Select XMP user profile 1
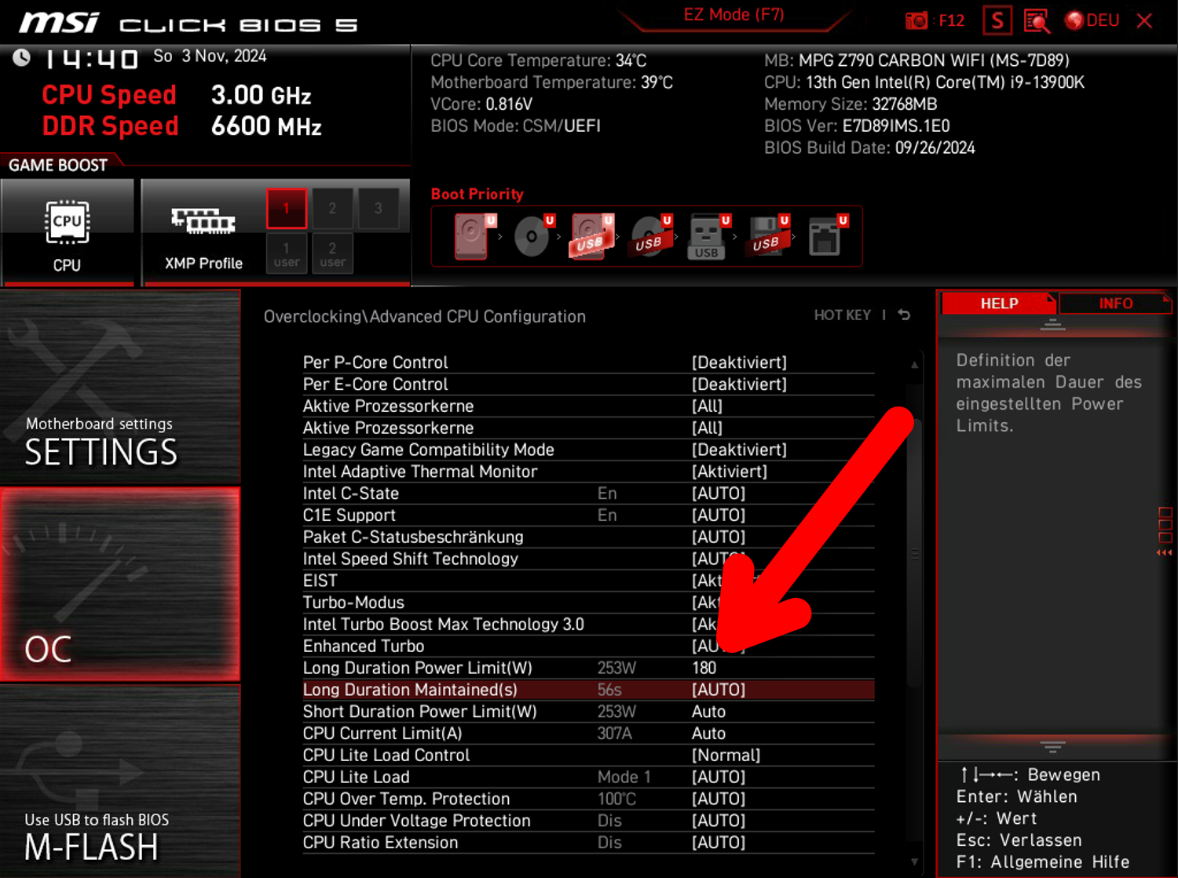The height and width of the screenshot is (878, 1178). point(286,253)
